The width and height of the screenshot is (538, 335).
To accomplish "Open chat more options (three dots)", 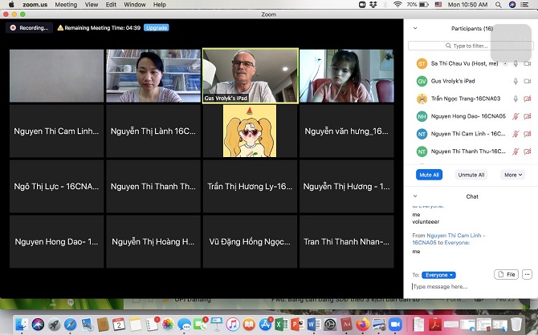I will (527, 274).
